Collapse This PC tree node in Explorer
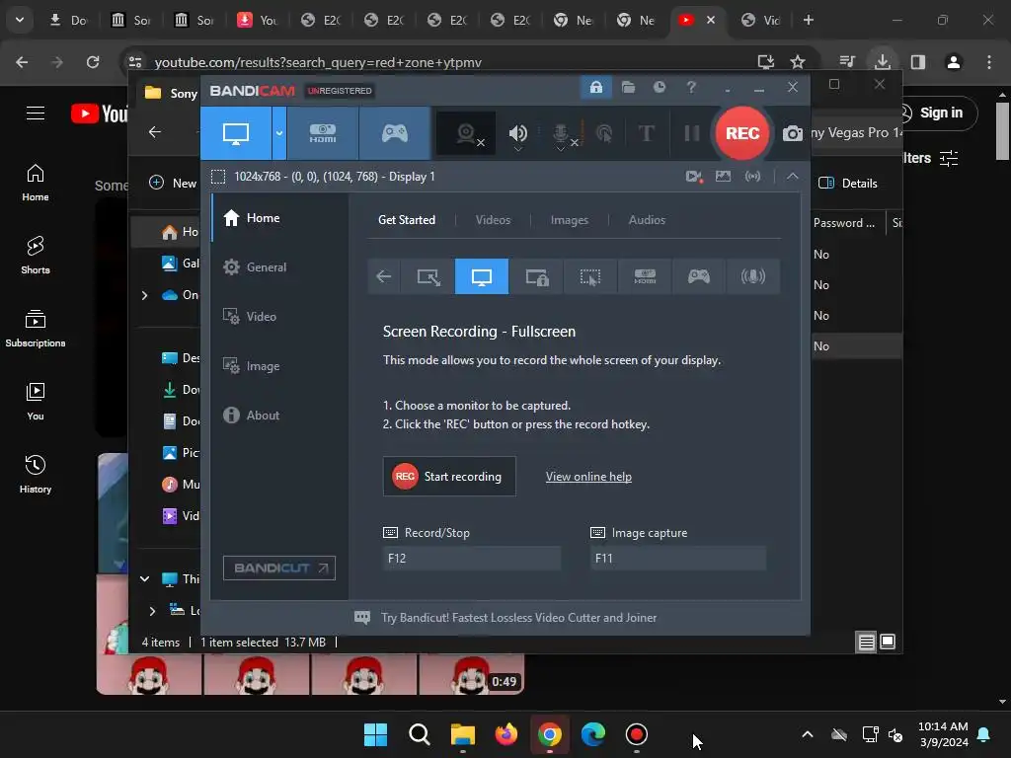 [x=144, y=578]
